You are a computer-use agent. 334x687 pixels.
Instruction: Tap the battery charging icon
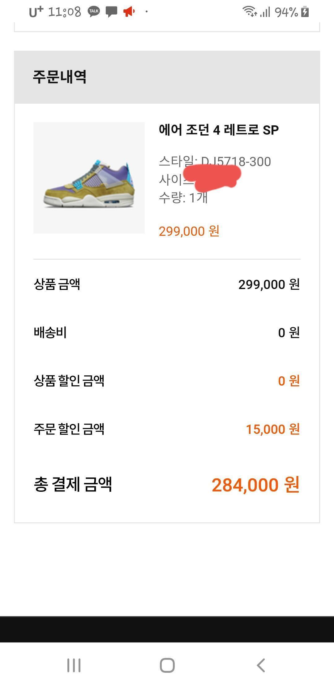click(x=305, y=12)
